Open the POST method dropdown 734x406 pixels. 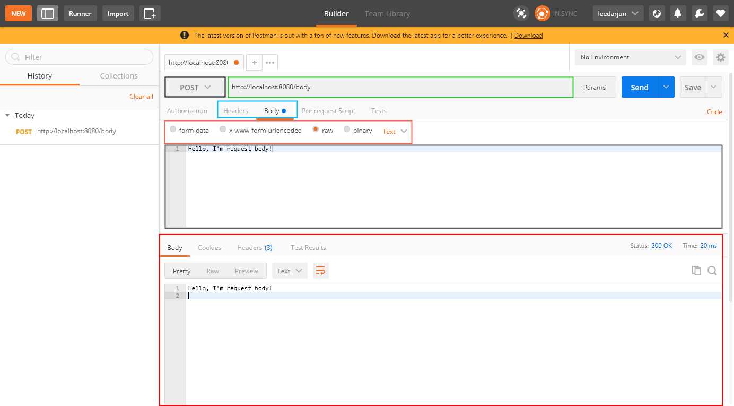point(195,88)
